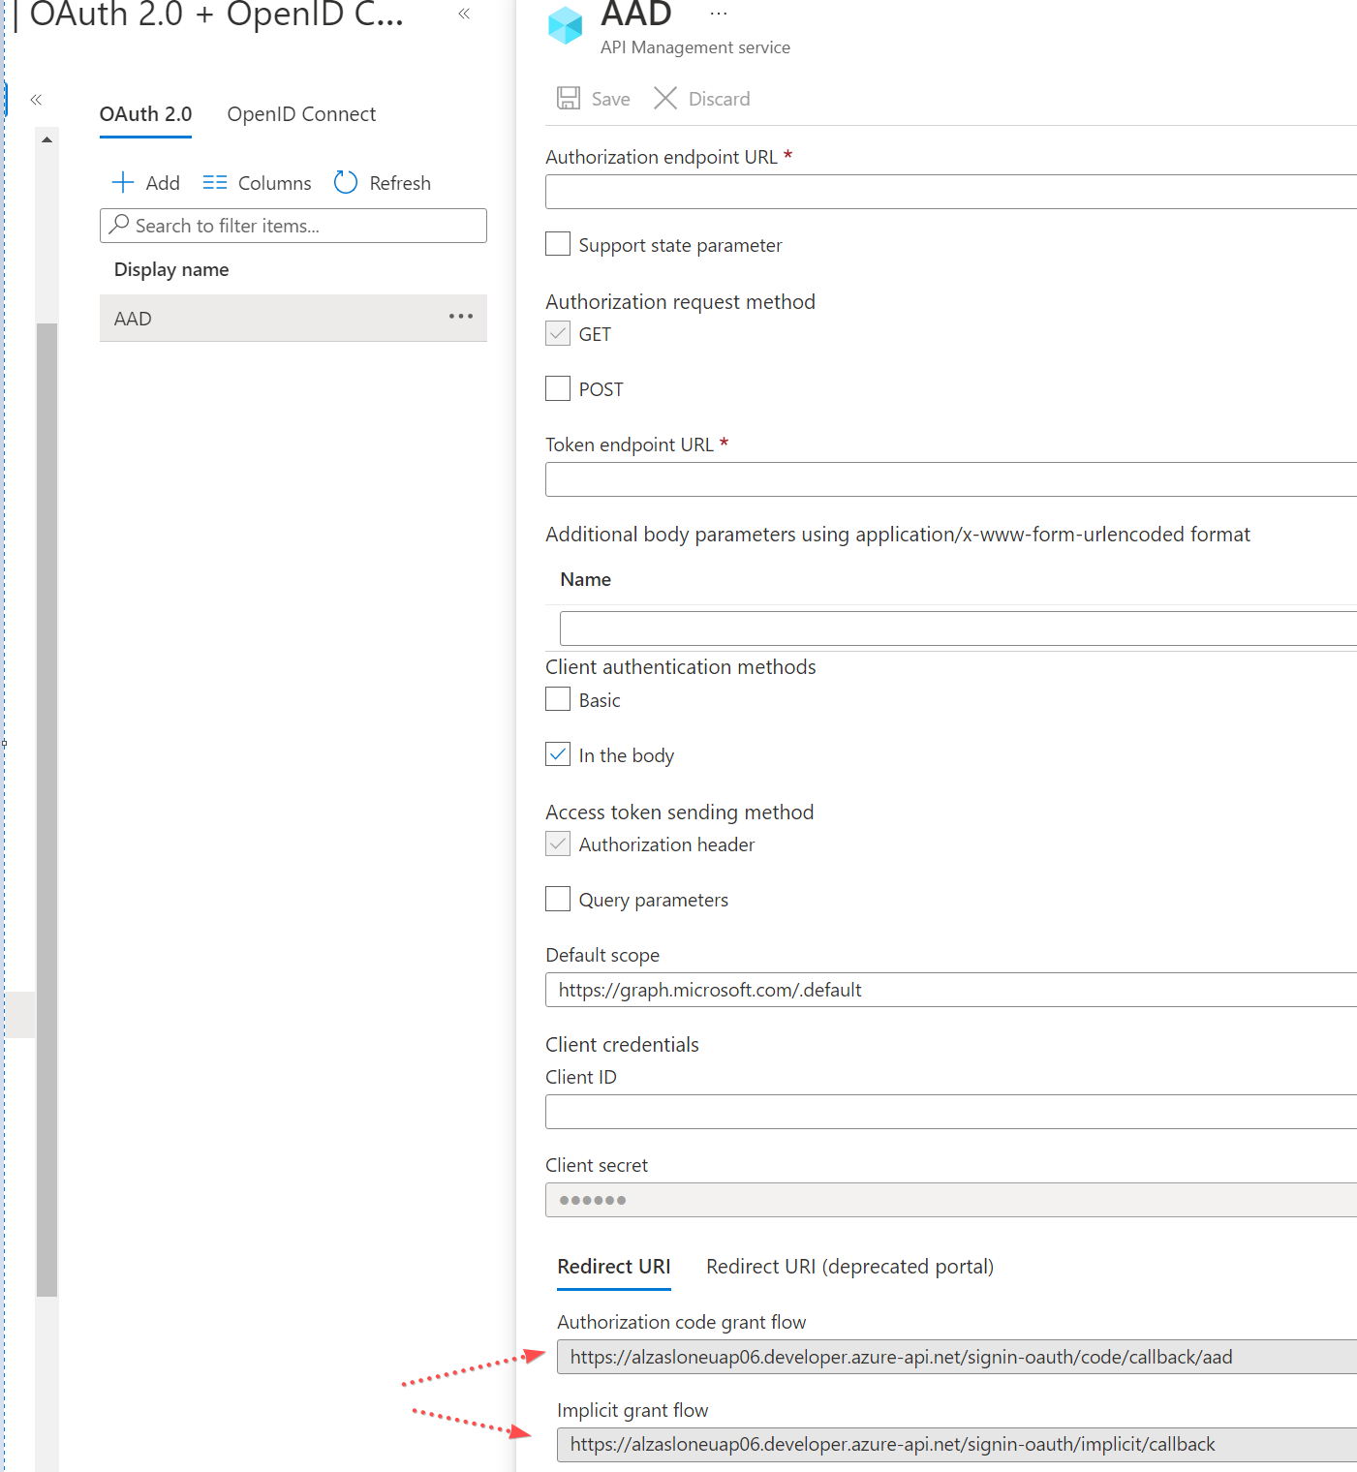Click the Refresh icon
1357x1472 pixels.
[345, 182]
